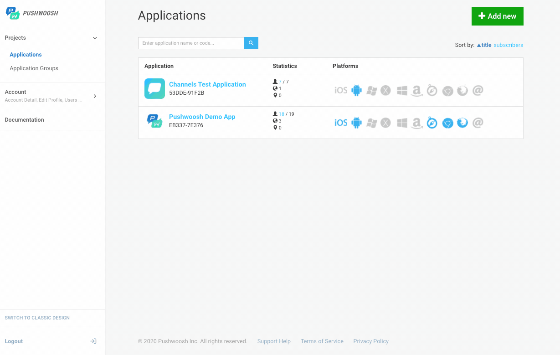Screen dimensions: 560x355
Task: Click the Mac OS X icon for Channels Test Application
Action: point(386,90)
